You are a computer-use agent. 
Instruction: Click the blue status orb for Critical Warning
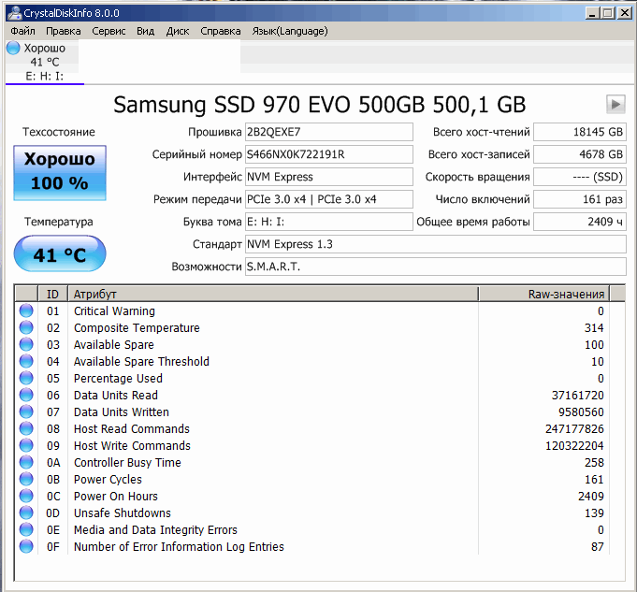pos(26,310)
